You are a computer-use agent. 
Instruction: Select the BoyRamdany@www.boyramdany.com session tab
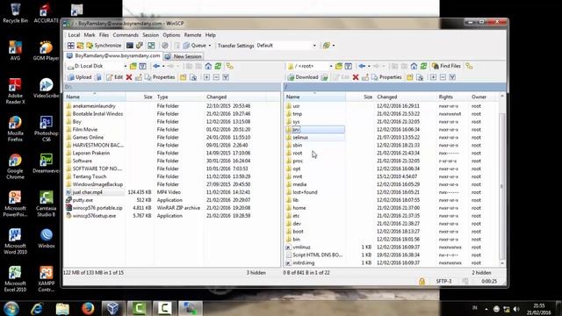(113, 56)
